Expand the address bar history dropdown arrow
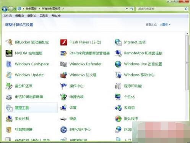 tap(127, 9)
